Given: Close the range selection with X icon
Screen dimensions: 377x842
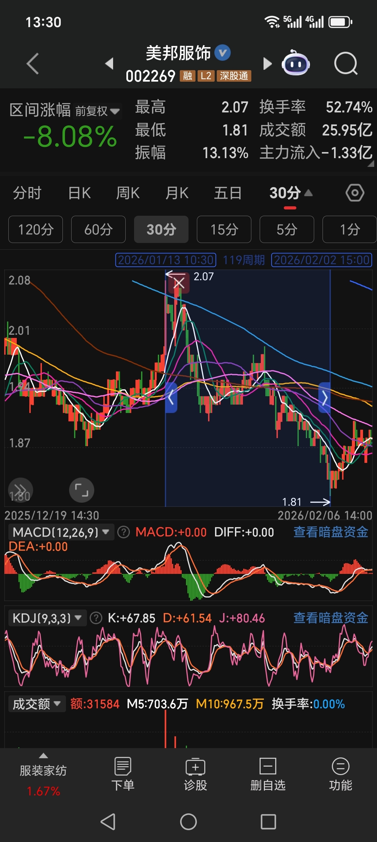Looking at the screenshot, I should click(179, 283).
